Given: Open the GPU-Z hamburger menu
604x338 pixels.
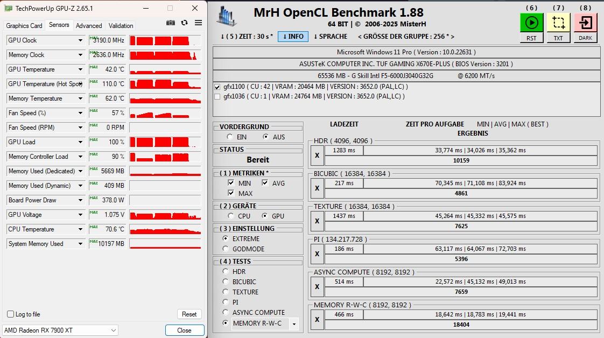Looking at the screenshot, I should (199, 23).
